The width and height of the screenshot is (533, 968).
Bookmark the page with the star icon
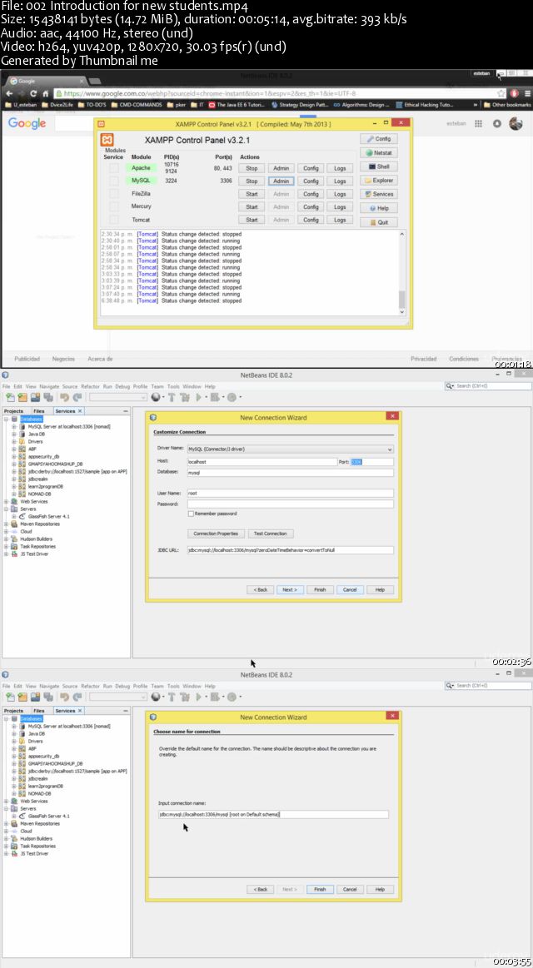[x=501, y=93]
